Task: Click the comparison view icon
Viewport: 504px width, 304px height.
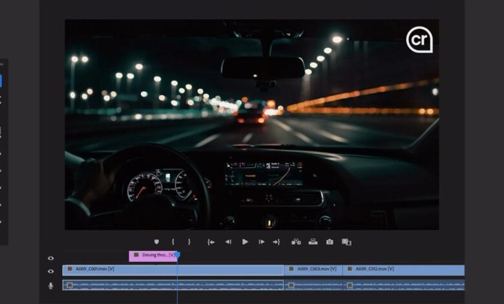Action: coord(346,242)
